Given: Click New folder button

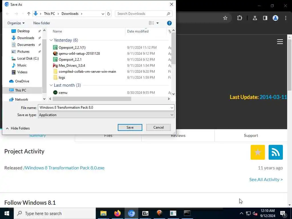Looking at the screenshot, I should 42,23.
